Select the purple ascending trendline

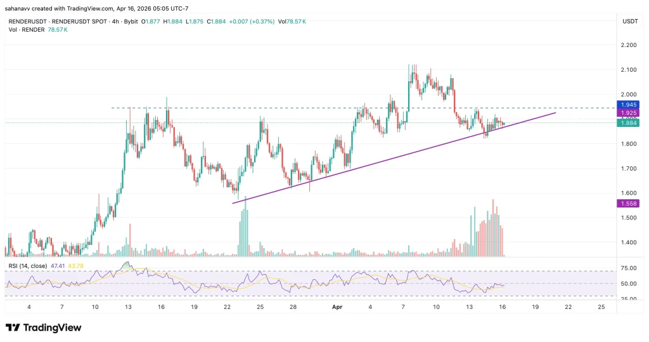point(393,159)
